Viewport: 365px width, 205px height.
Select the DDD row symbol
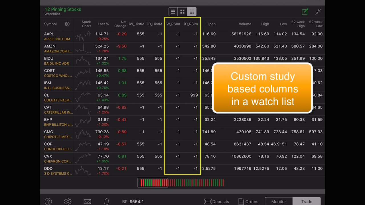click(x=48, y=169)
